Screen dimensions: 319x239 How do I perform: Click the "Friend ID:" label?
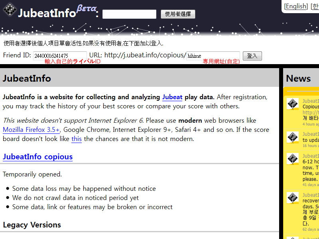[x=17, y=55]
